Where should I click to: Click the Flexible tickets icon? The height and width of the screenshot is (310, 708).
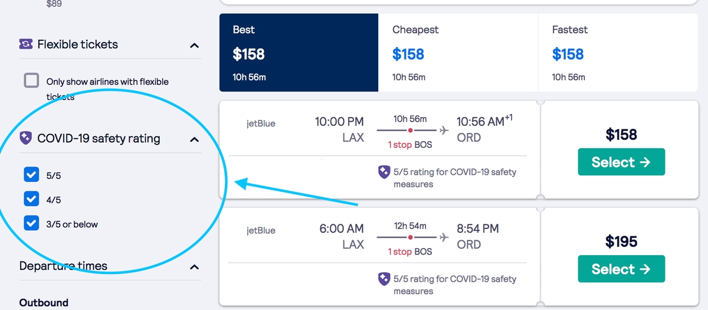tap(26, 44)
